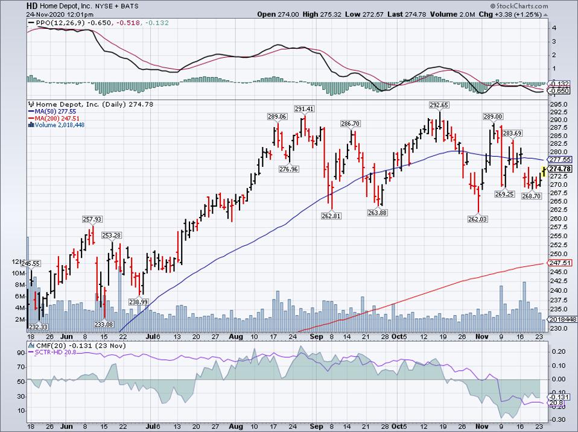Click the 268.70 trough price label
Image resolution: width=578 pixels, height=432 pixels.
point(532,196)
